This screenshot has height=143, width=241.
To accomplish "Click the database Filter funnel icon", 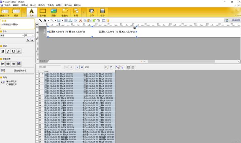I will point(111,67).
